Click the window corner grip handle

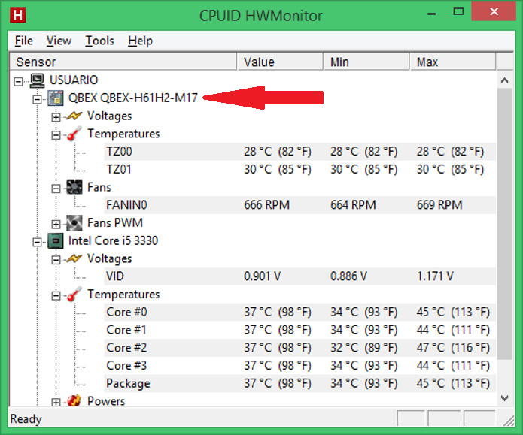click(x=508, y=421)
